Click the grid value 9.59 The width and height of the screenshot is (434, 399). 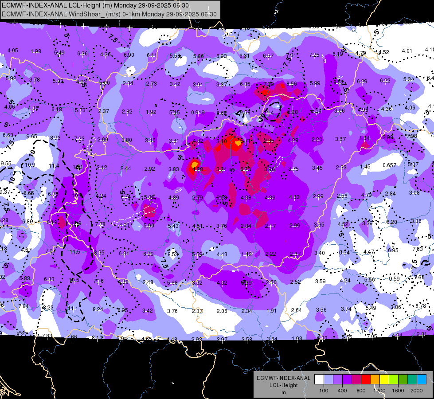pyautogui.click(x=395, y=278)
